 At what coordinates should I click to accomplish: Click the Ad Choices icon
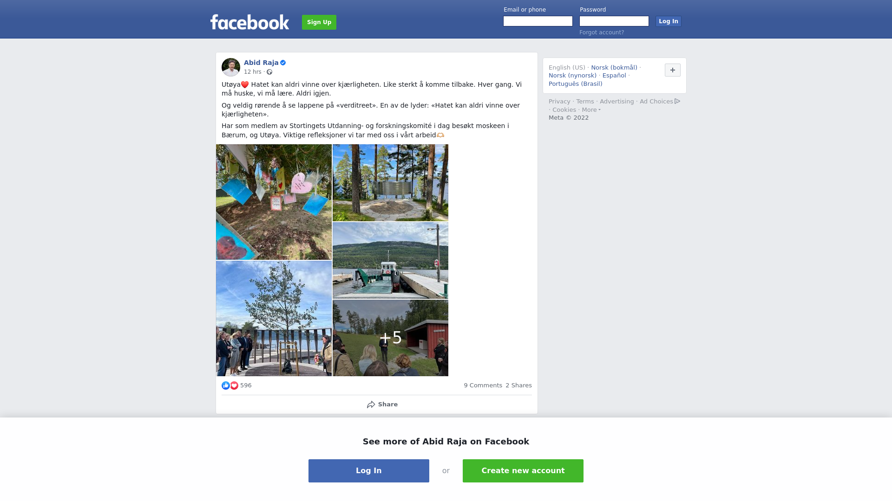pos(677,101)
